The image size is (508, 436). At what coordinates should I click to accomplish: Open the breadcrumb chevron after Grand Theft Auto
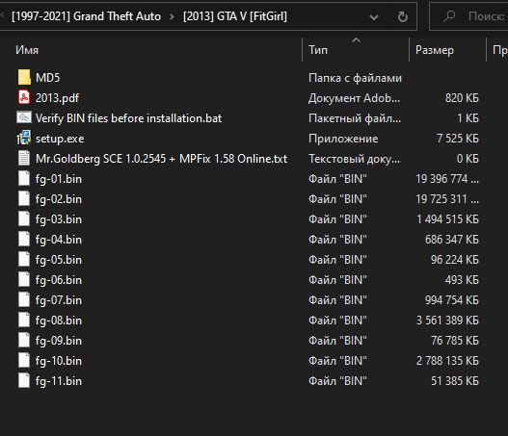(x=172, y=16)
